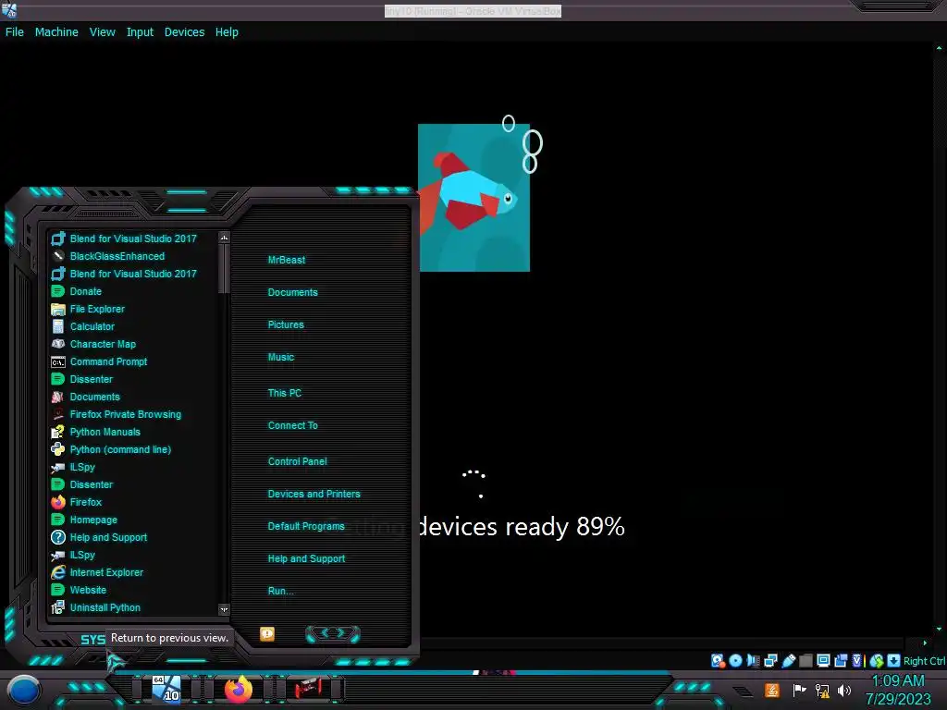Open Firefox from the taskbar
Viewport: 947px width, 710px height.
tap(238, 689)
